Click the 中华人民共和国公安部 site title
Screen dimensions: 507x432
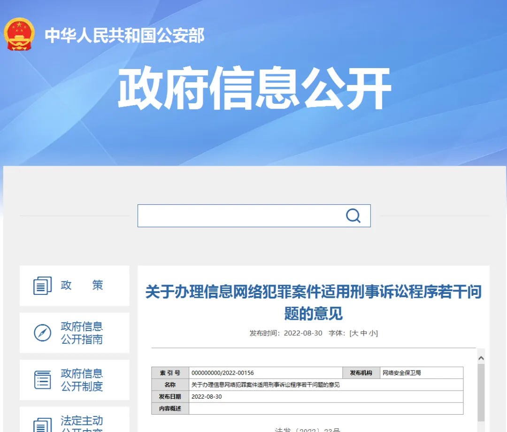point(124,36)
